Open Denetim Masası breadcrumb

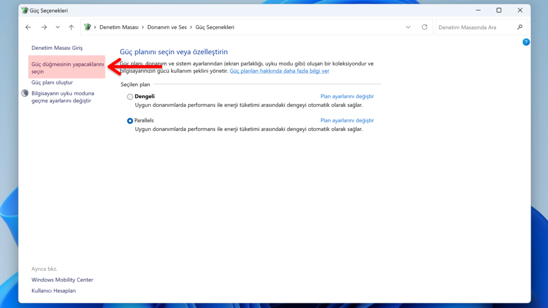click(119, 27)
